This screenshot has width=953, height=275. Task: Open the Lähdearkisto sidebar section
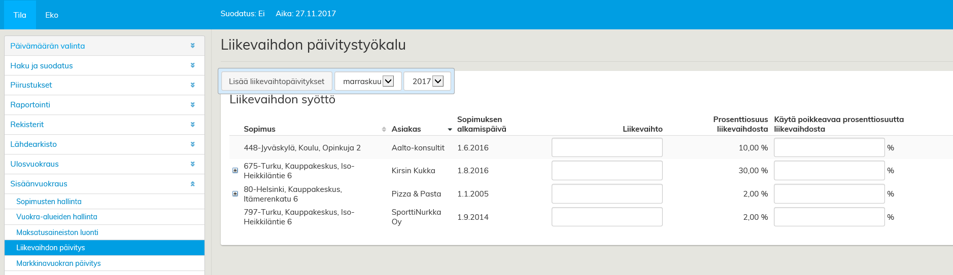[x=33, y=144]
